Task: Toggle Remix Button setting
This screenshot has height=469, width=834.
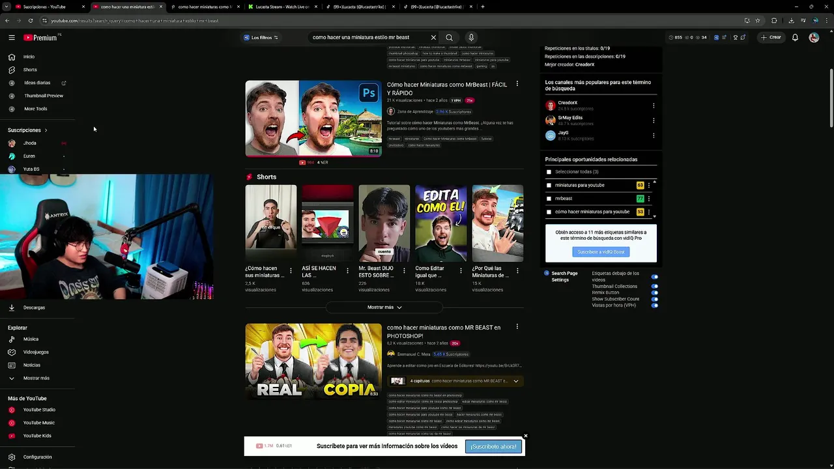Action: (x=655, y=292)
